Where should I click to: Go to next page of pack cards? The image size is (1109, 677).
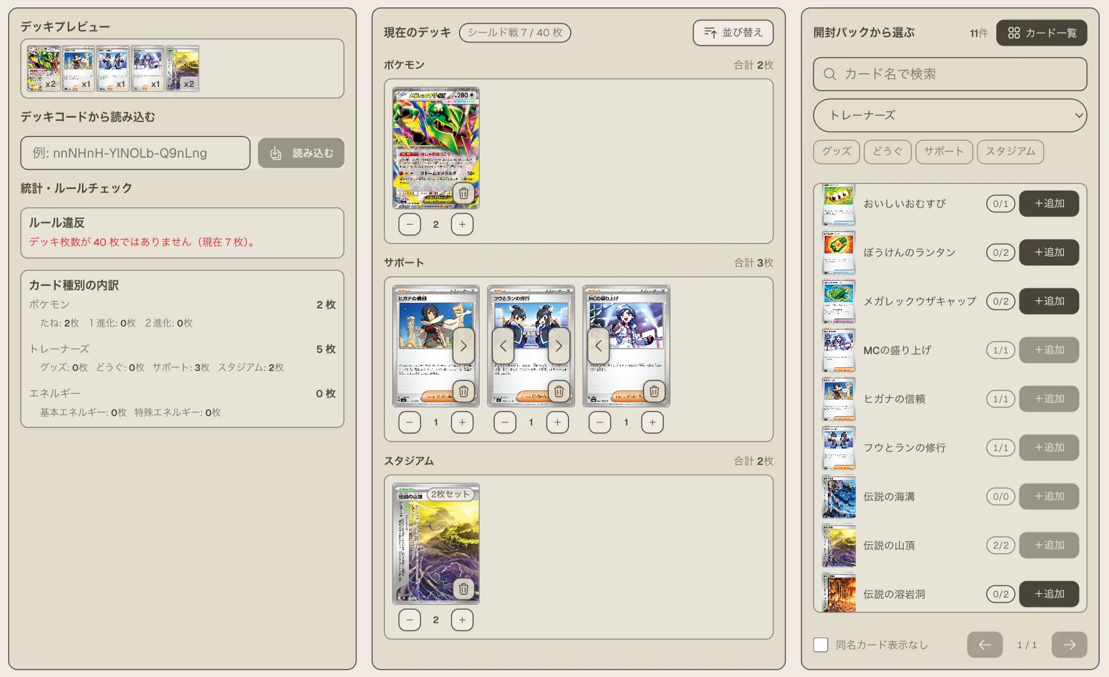coord(1070,644)
